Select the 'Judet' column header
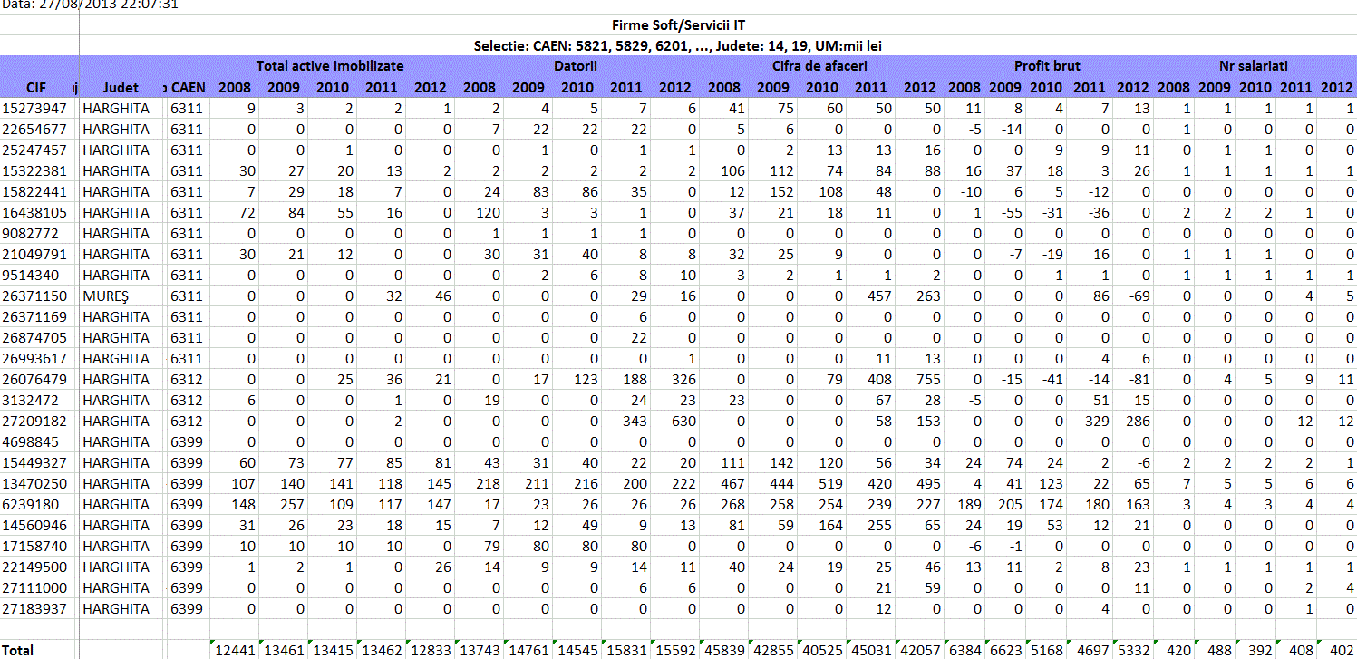This screenshot has height=659, width=1357. (121, 88)
